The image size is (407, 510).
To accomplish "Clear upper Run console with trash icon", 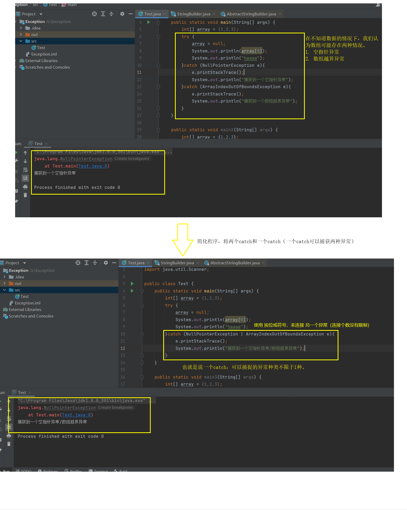I will click(25, 195).
